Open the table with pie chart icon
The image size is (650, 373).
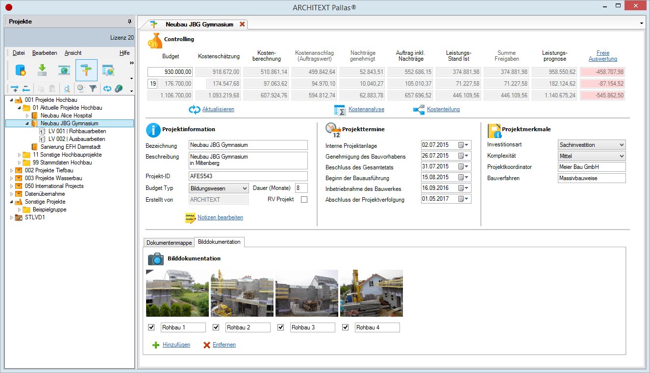pyautogui.click(x=108, y=70)
